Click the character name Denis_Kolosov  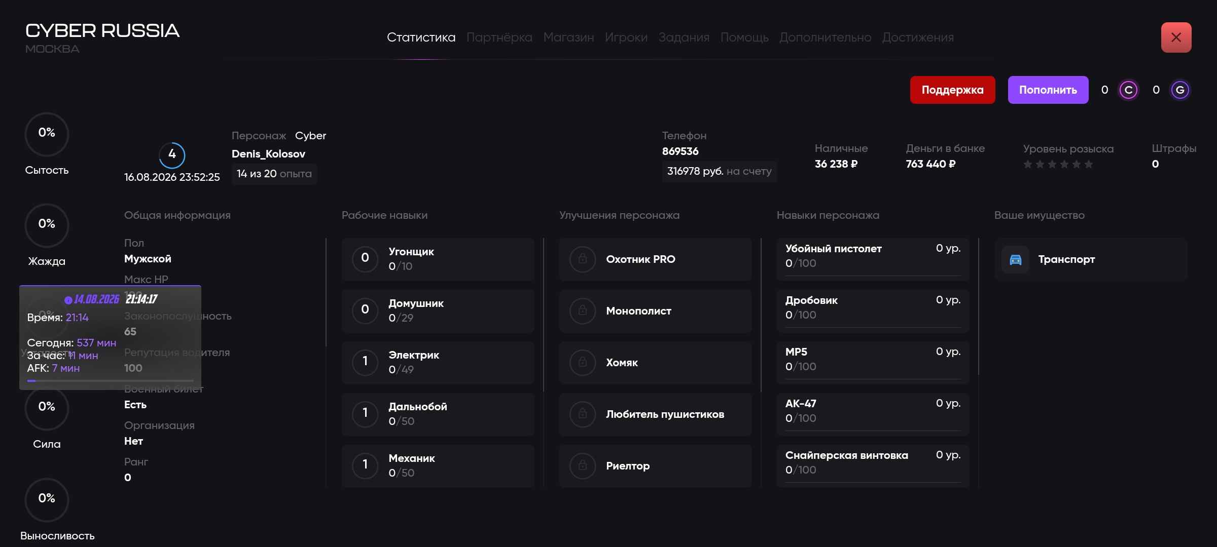click(x=268, y=154)
